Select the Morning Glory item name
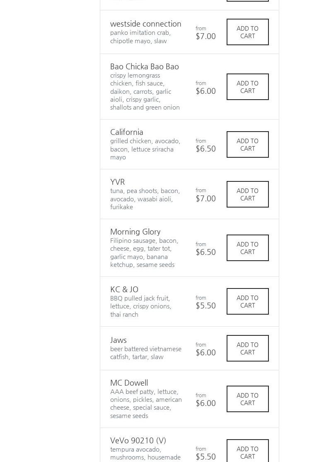This screenshot has width=319, height=462. pyautogui.click(x=135, y=232)
